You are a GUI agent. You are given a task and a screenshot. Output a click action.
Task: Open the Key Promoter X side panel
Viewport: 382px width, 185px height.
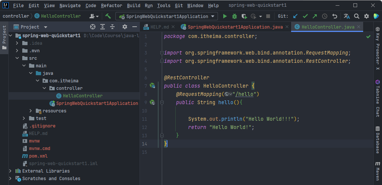coord(377,48)
